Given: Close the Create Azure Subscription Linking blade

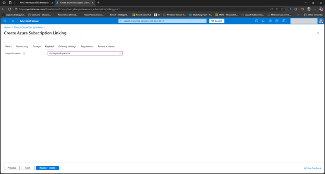Looking at the screenshot, I should click(318, 33).
